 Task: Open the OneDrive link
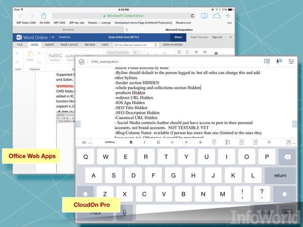65,37
